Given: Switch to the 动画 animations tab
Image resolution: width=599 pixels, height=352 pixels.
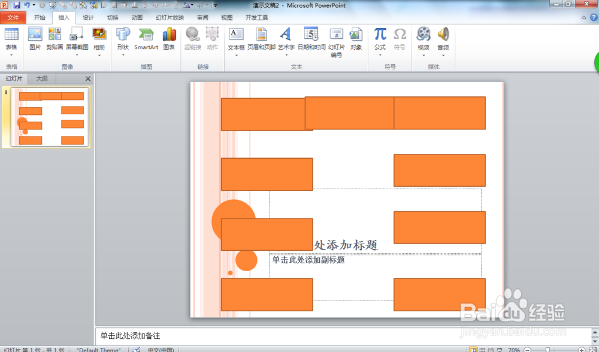Looking at the screenshot, I should point(137,17).
